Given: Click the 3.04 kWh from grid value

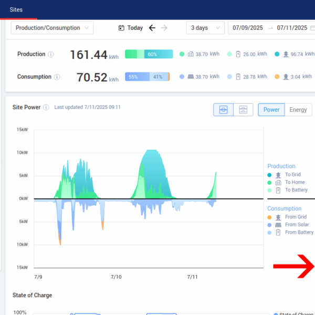Looking at the screenshot, I should coord(301,77).
